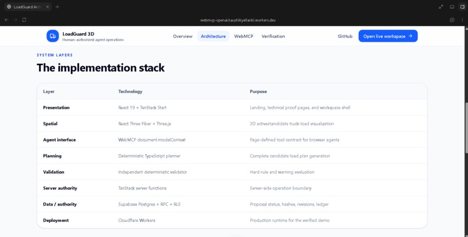Open a new browser tab
The height and width of the screenshot is (237, 468).
(57, 7)
